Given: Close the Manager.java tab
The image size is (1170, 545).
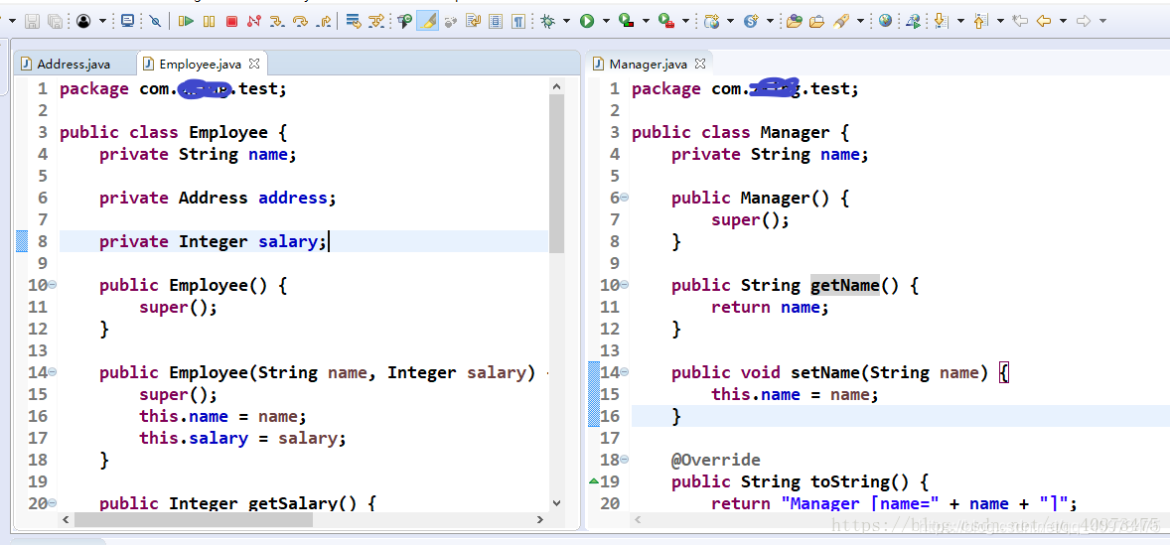Looking at the screenshot, I should (x=699, y=64).
